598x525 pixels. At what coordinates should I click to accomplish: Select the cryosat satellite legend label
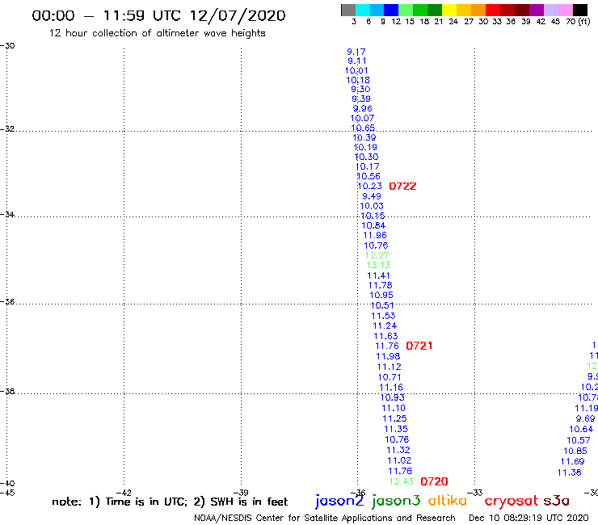pyautogui.click(x=511, y=501)
